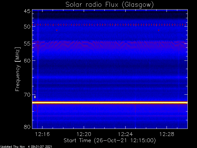Image resolution: width=197 pixels, height=148 pixels.
Task: Click the red dot near 12:27 at 51 MHz
Action: 159,30
